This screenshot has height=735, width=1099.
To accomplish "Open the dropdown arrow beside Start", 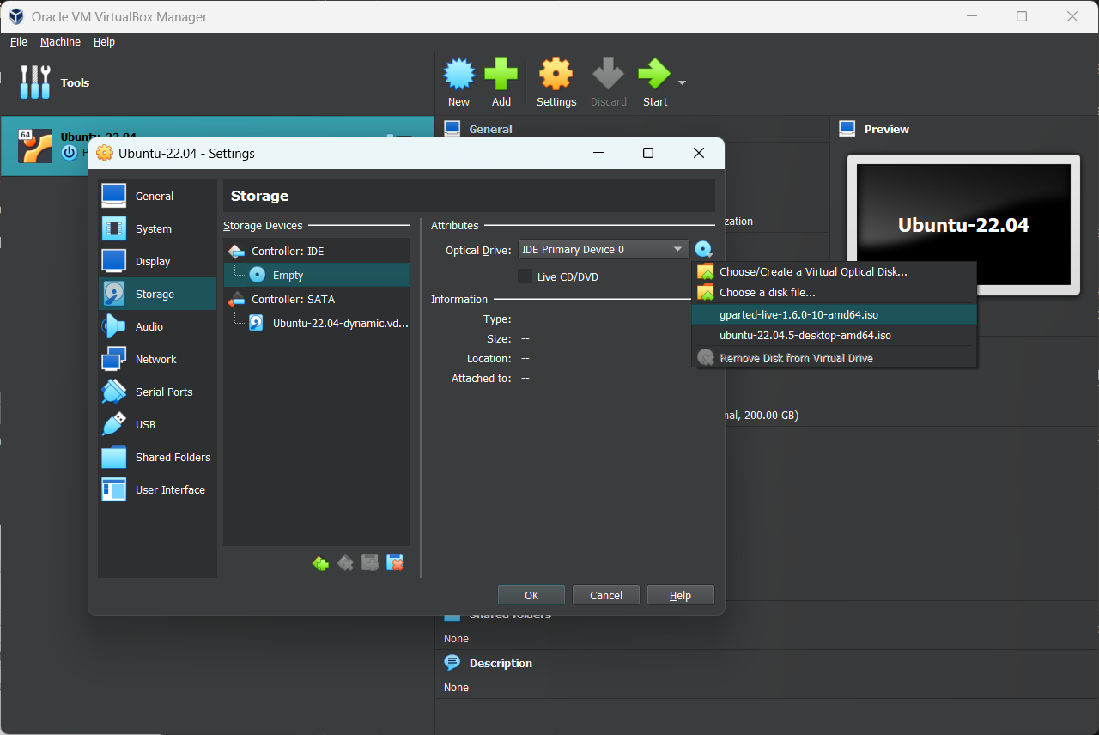I will click(x=682, y=82).
